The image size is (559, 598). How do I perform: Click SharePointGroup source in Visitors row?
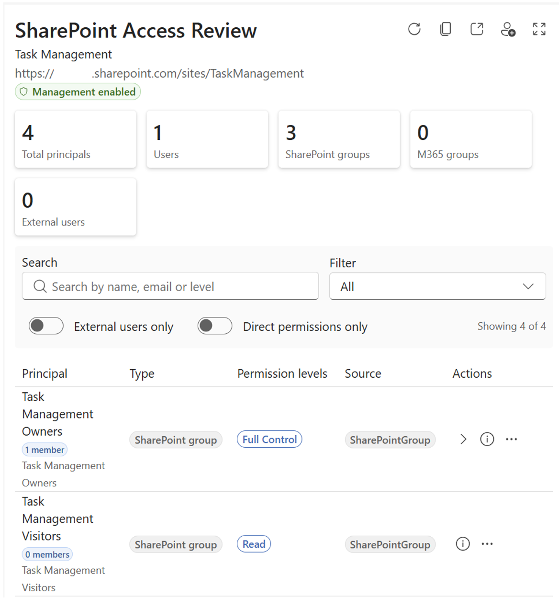click(390, 545)
